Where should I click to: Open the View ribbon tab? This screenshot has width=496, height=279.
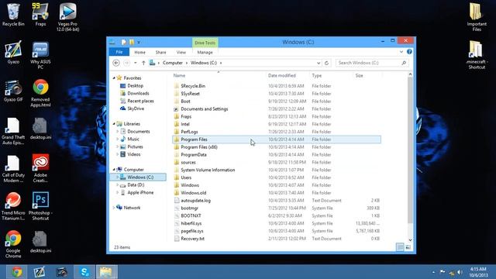[181, 52]
